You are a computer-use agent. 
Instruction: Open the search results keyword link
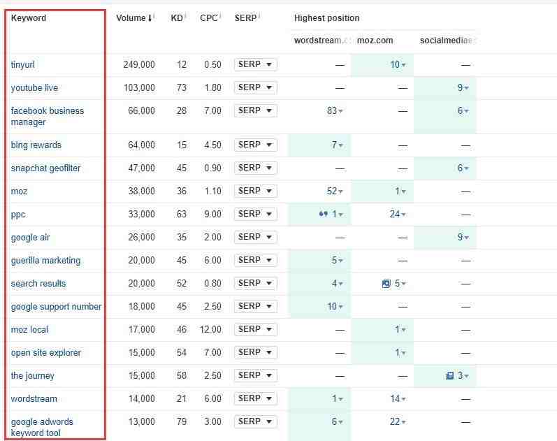38,284
